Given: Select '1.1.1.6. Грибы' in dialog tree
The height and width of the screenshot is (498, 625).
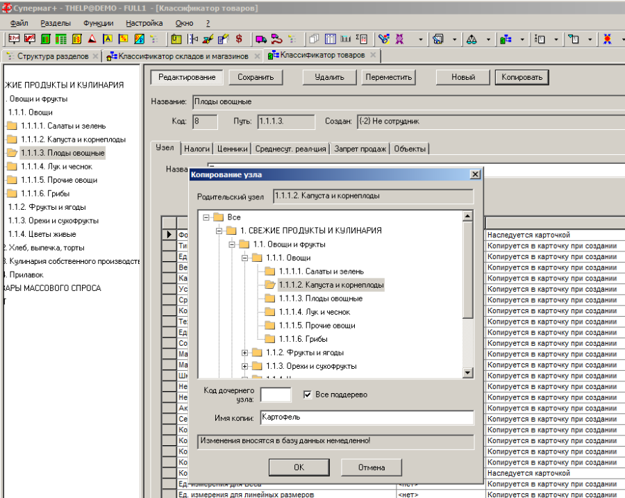Looking at the screenshot, I should (303, 340).
